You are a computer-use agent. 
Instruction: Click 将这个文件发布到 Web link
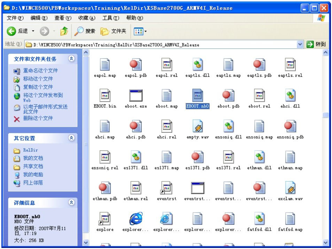pos(43,98)
